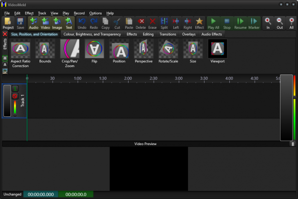The width and height of the screenshot is (298, 199).
Task: Add an Image clip
Action: (57, 23)
